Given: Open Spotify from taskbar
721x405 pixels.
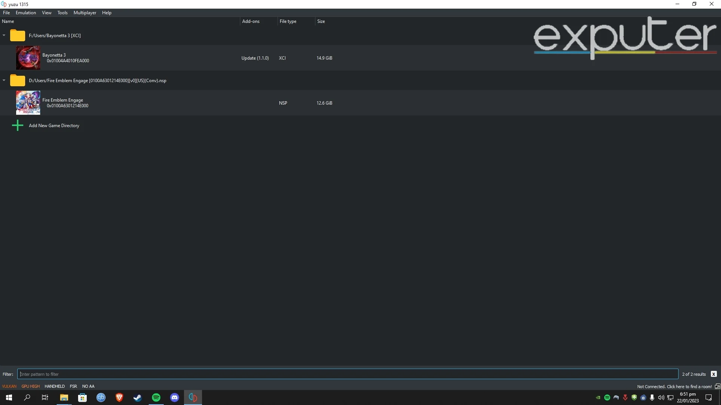Looking at the screenshot, I should click(x=156, y=397).
